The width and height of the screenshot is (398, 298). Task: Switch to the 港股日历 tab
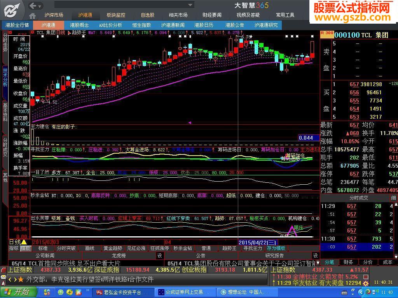pos(204,25)
